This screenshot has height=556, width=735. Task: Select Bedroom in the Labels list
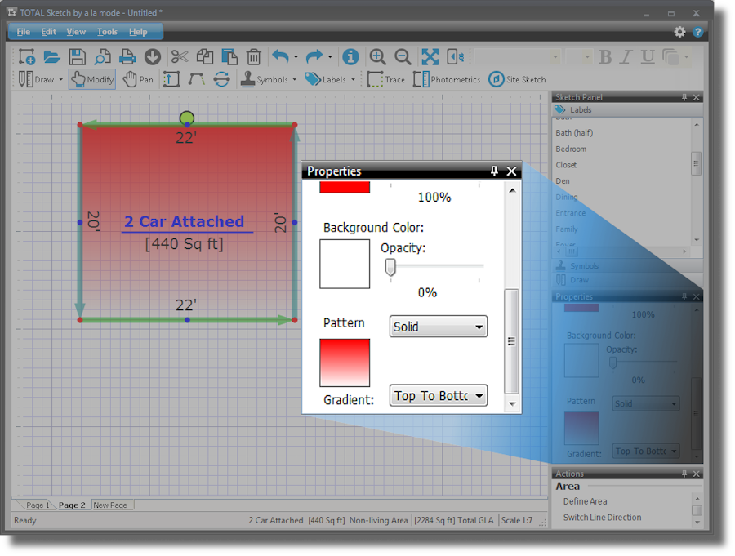click(571, 149)
